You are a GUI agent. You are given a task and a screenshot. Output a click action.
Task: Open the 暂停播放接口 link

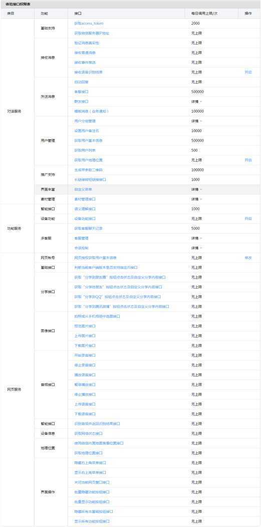pyautogui.click(x=85, y=385)
